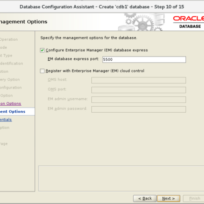Open the 'on Options' step link in sidebar

(11, 103)
